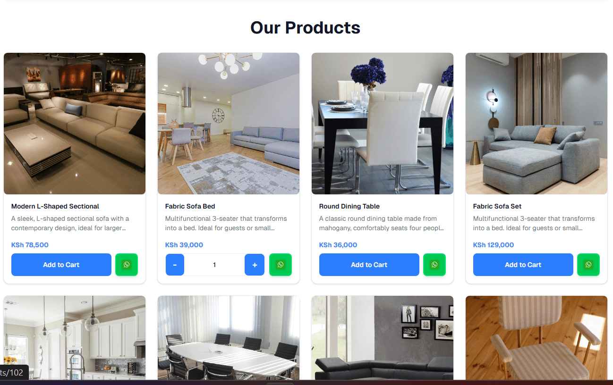This screenshot has height=385, width=613.
Task: Click WhatsApp icon for Fabric Sofa Bed
Action: click(281, 265)
